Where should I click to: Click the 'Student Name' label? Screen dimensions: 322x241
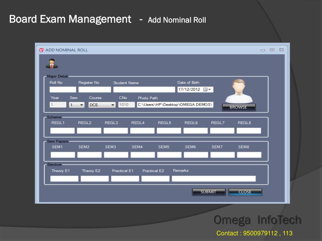click(126, 83)
